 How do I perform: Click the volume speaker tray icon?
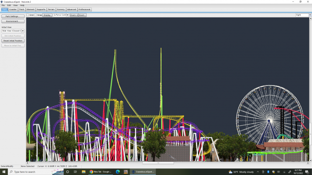click(279, 172)
